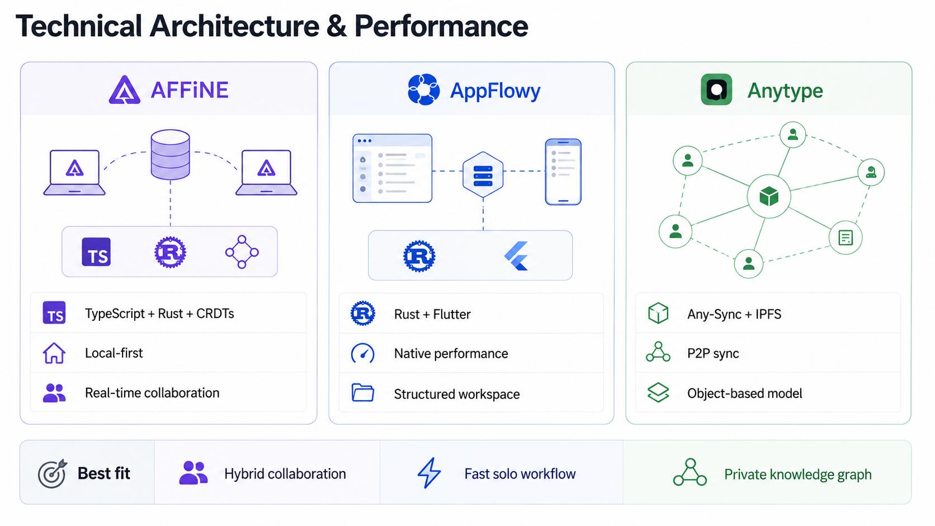935x526 pixels.
Task: Select the right AFFiNE laptop illustration
Action: click(266, 172)
